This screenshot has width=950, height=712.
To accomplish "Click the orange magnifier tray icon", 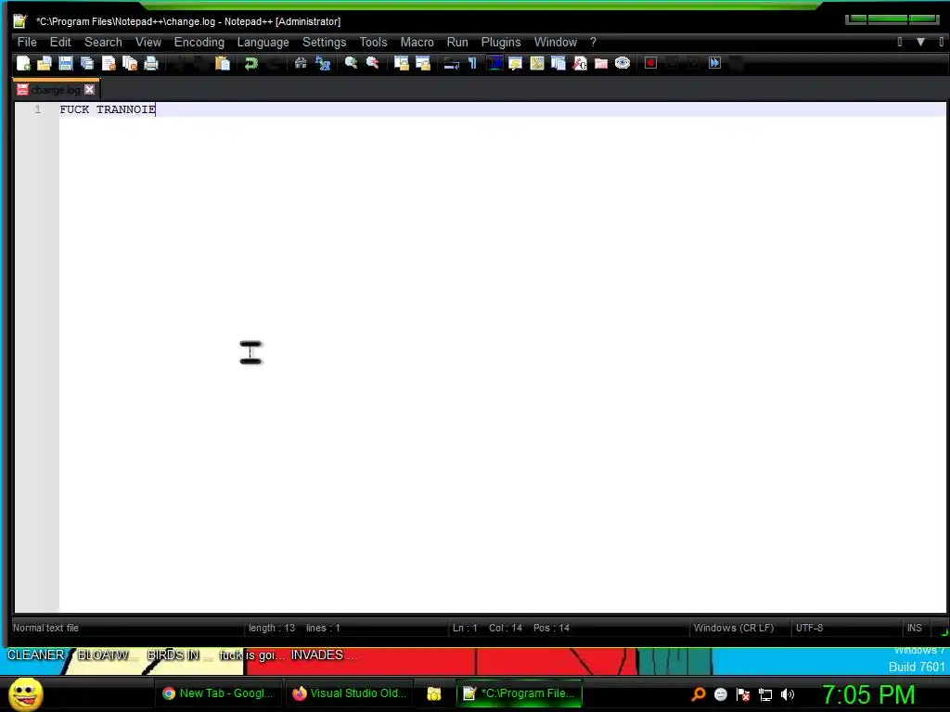I will [x=698, y=694].
